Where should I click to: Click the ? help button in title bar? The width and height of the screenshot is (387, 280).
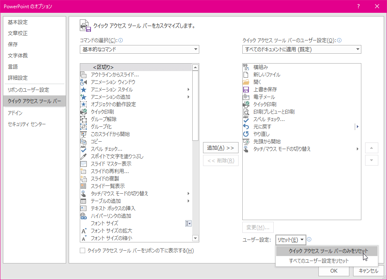click(x=358, y=7)
